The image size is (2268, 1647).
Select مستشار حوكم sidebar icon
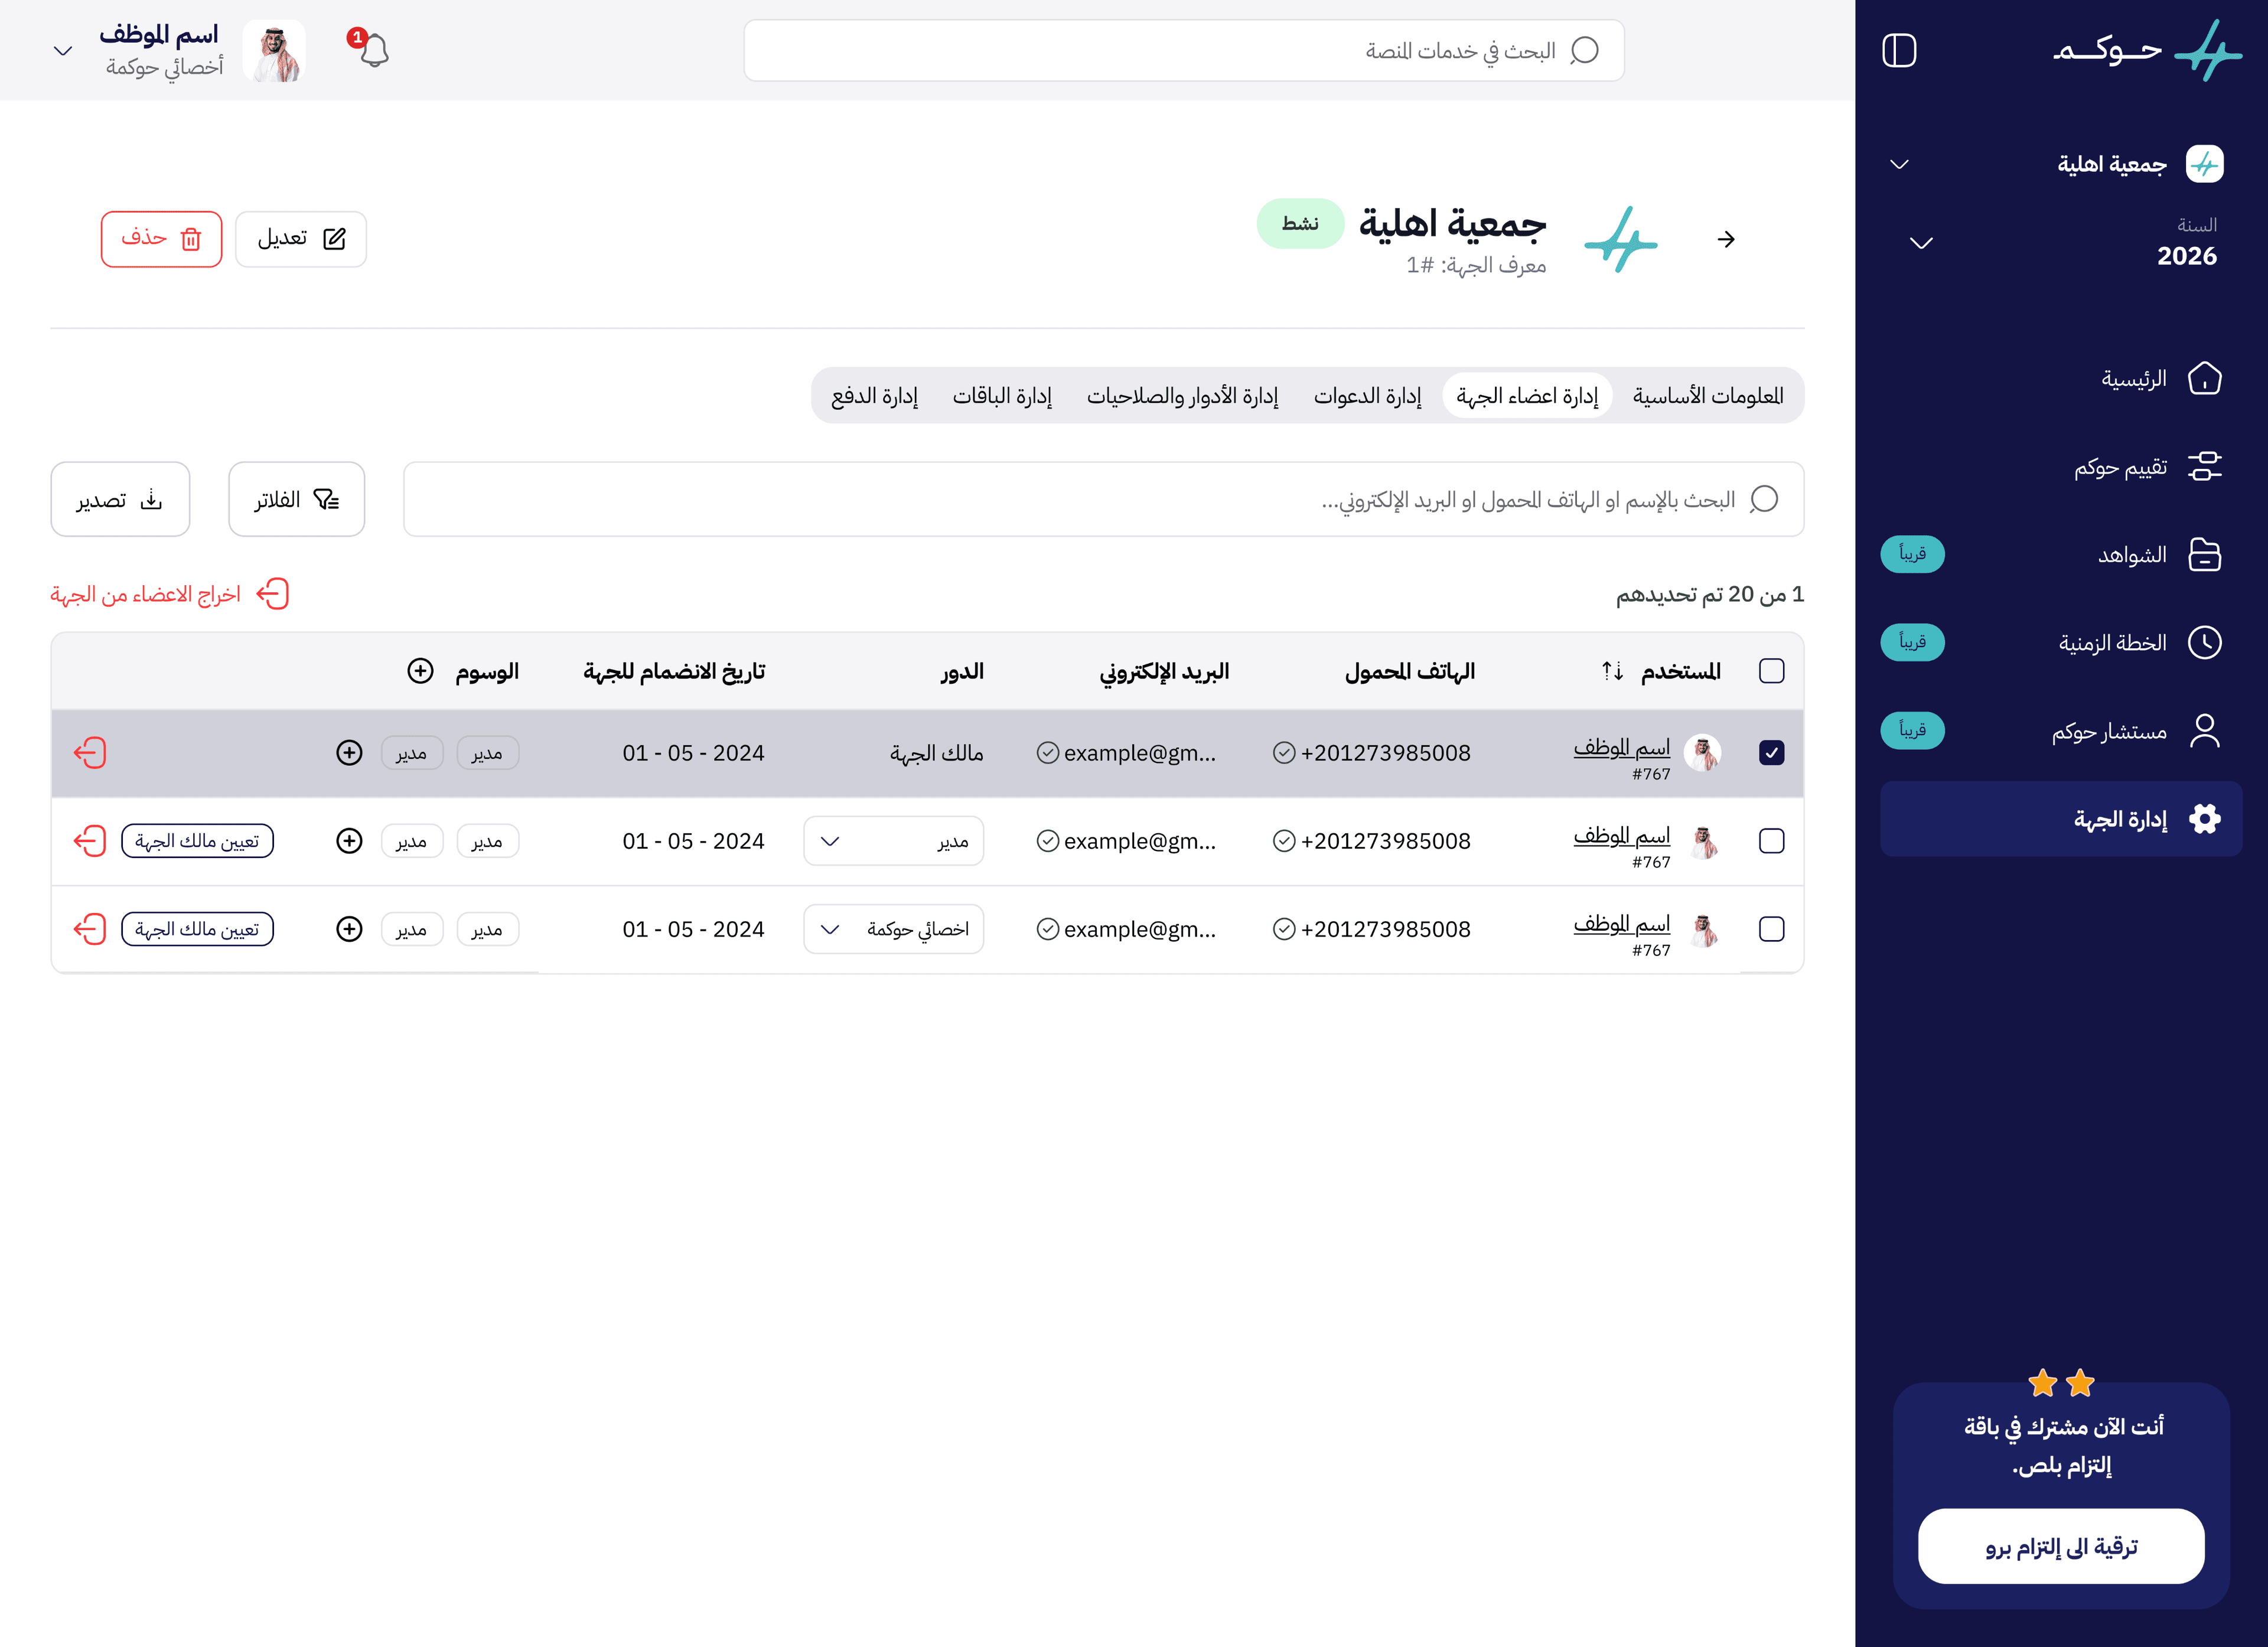2206,730
